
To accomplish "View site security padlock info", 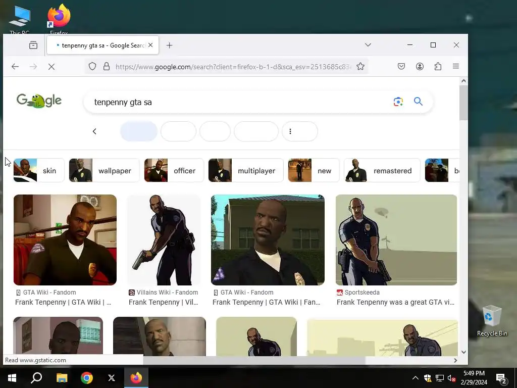I will tap(107, 67).
